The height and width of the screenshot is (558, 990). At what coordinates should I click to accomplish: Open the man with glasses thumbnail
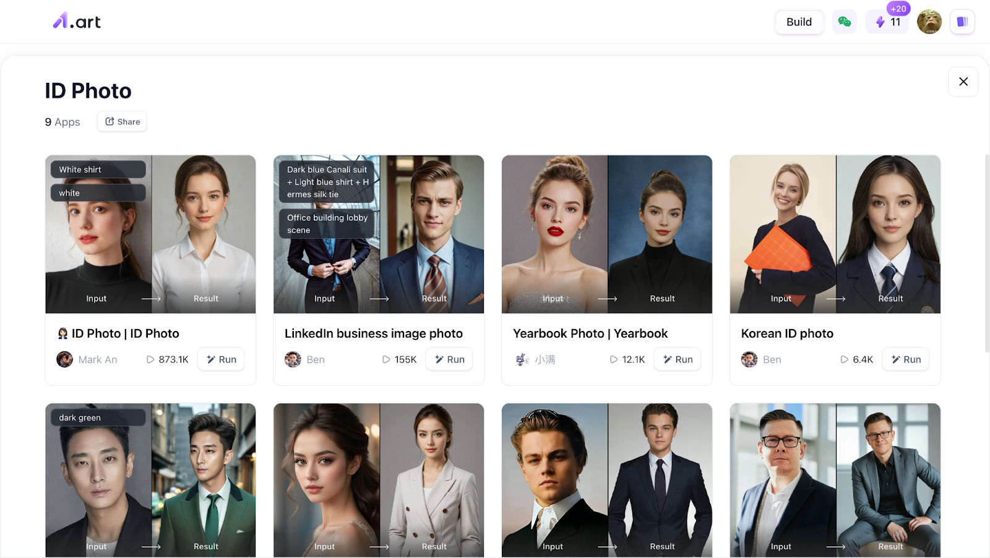point(835,481)
